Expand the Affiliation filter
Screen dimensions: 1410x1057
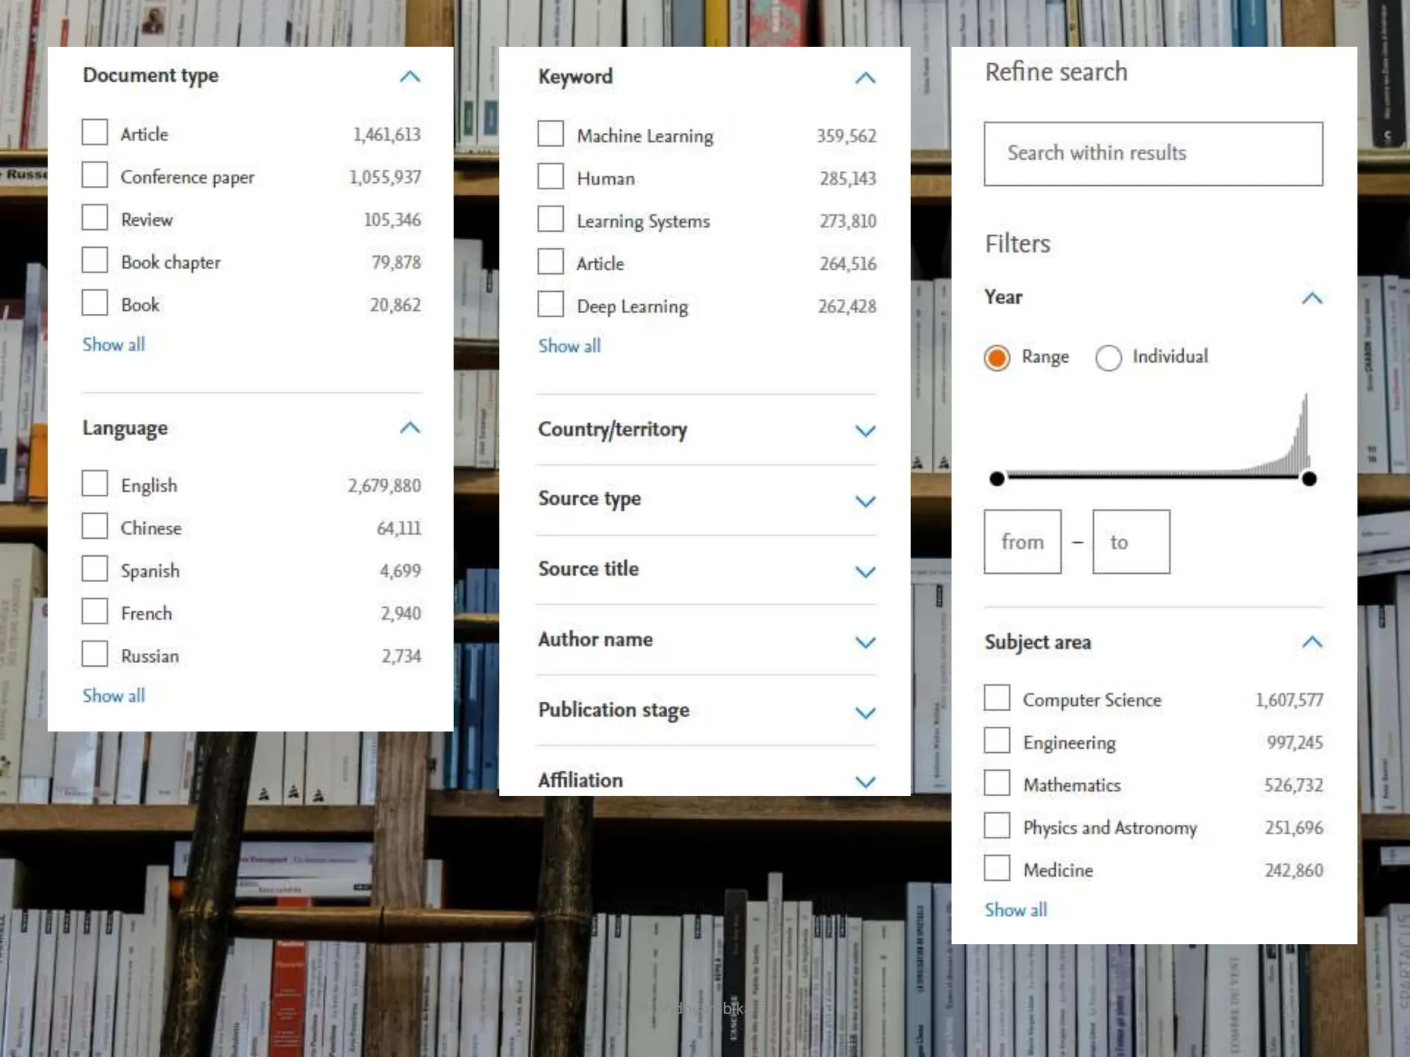[x=865, y=781]
